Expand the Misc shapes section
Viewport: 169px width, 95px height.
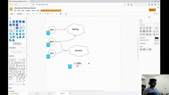pos(10,88)
